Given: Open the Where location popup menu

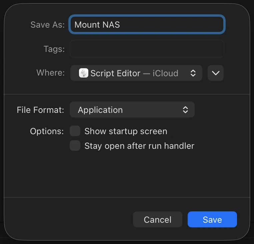Looking at the screenshot, I should [x=136, y=73].
